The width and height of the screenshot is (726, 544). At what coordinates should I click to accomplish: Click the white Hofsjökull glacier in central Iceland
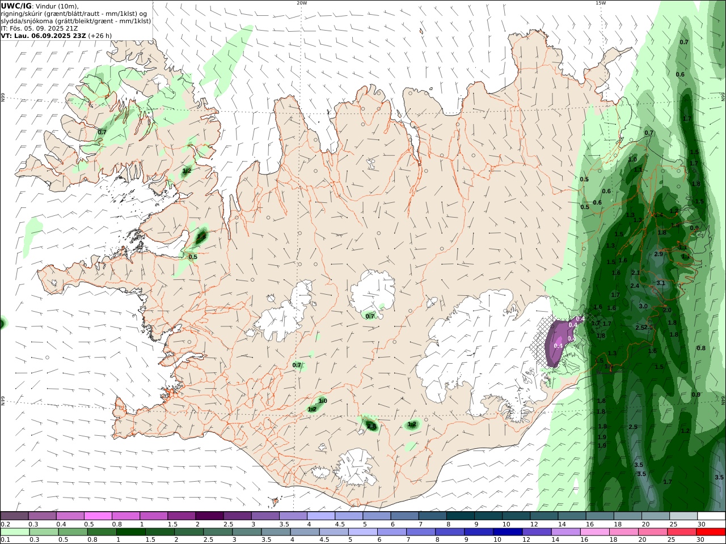[x=373, y=292]
